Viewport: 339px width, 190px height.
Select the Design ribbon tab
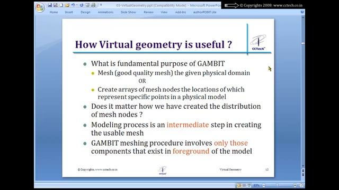tap(85, 12)
